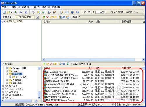Click the Save disk toolbar icon
146x107 pixels.
click(21, 12)
